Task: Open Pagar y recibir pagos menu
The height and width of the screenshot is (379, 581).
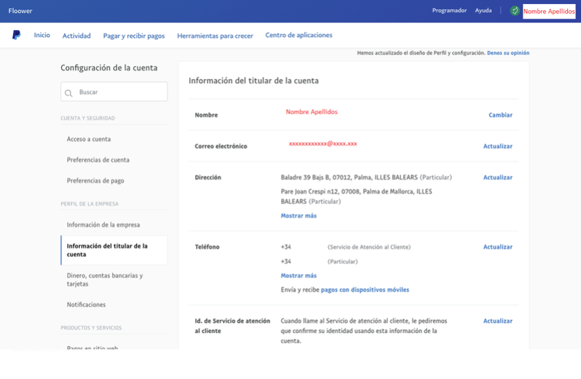Action: coord(133,36)
